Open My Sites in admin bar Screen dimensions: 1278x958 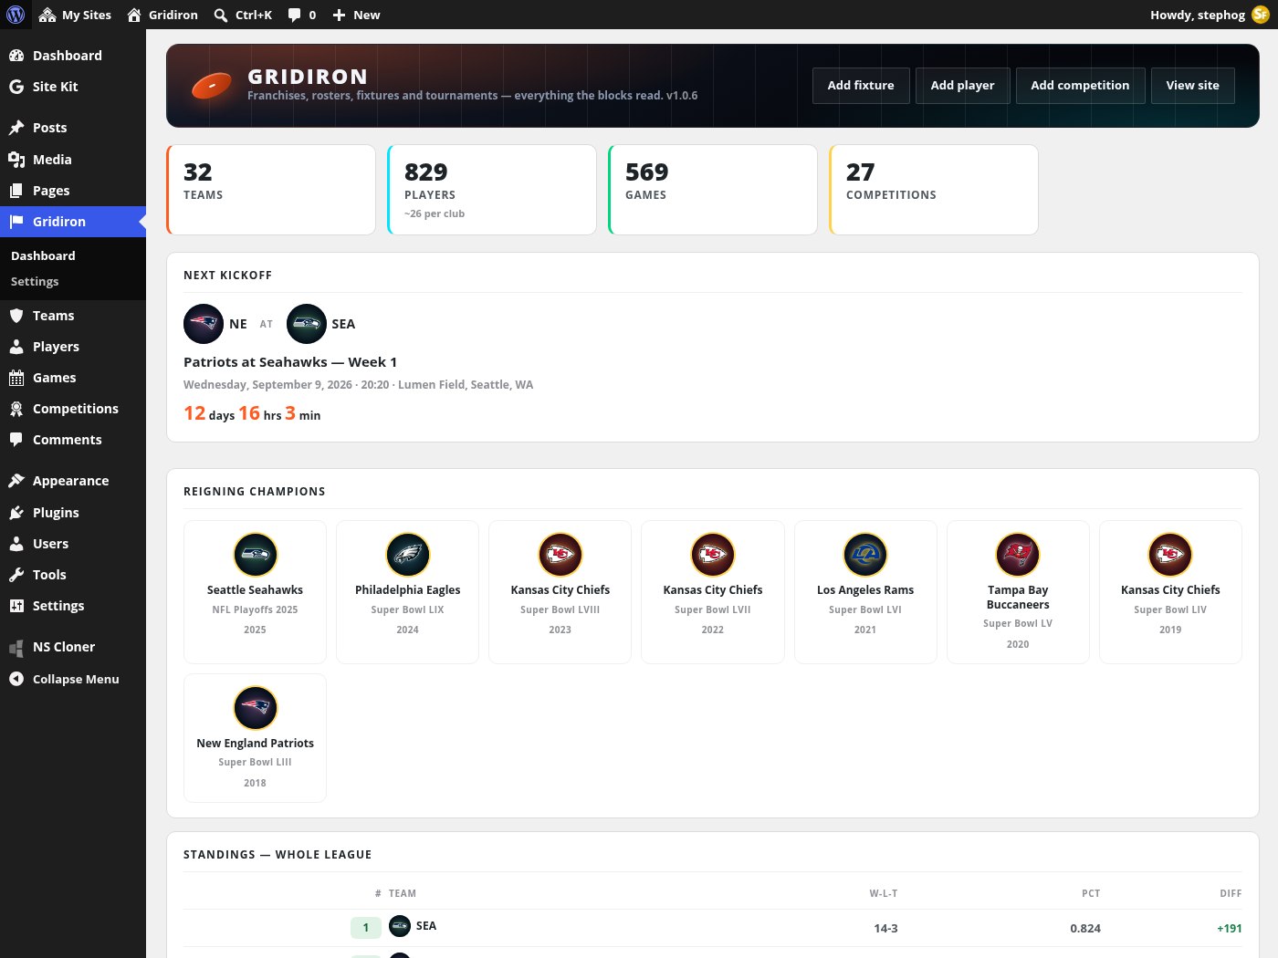(75, 15)
